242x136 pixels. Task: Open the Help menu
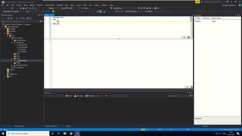[111, 5]
